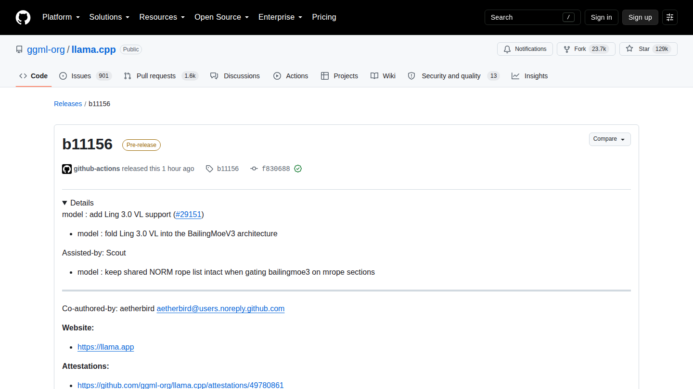Click the Sign in button
This screenshot has width=693, height=389.
pyautogui.click(x=602, y=17)
